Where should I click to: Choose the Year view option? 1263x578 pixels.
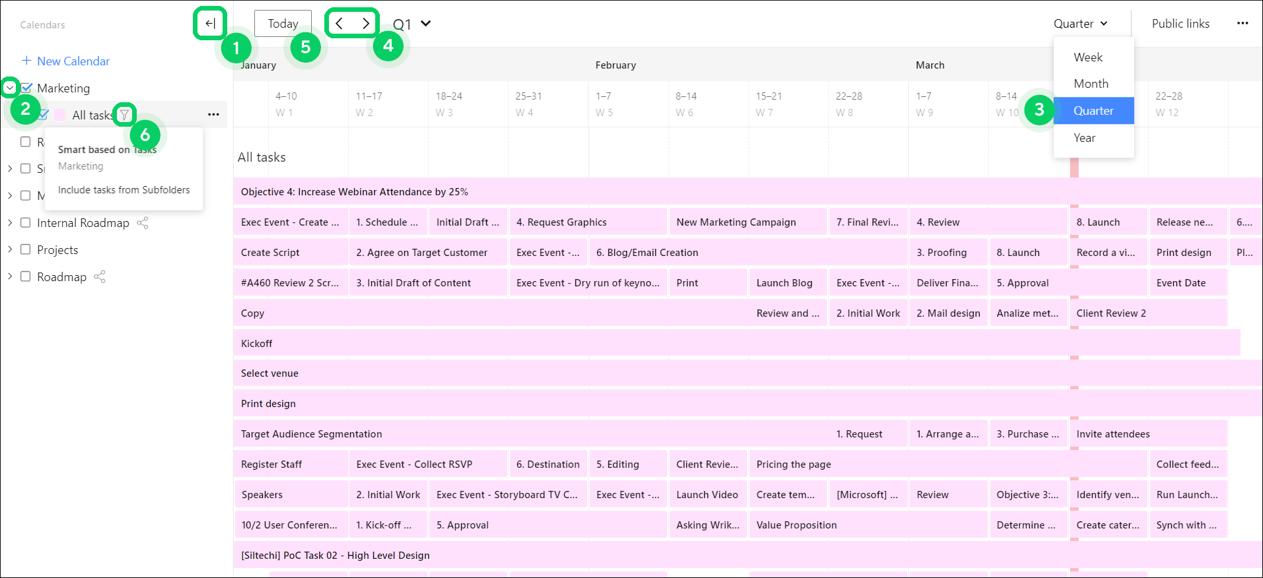(1085, 138)
